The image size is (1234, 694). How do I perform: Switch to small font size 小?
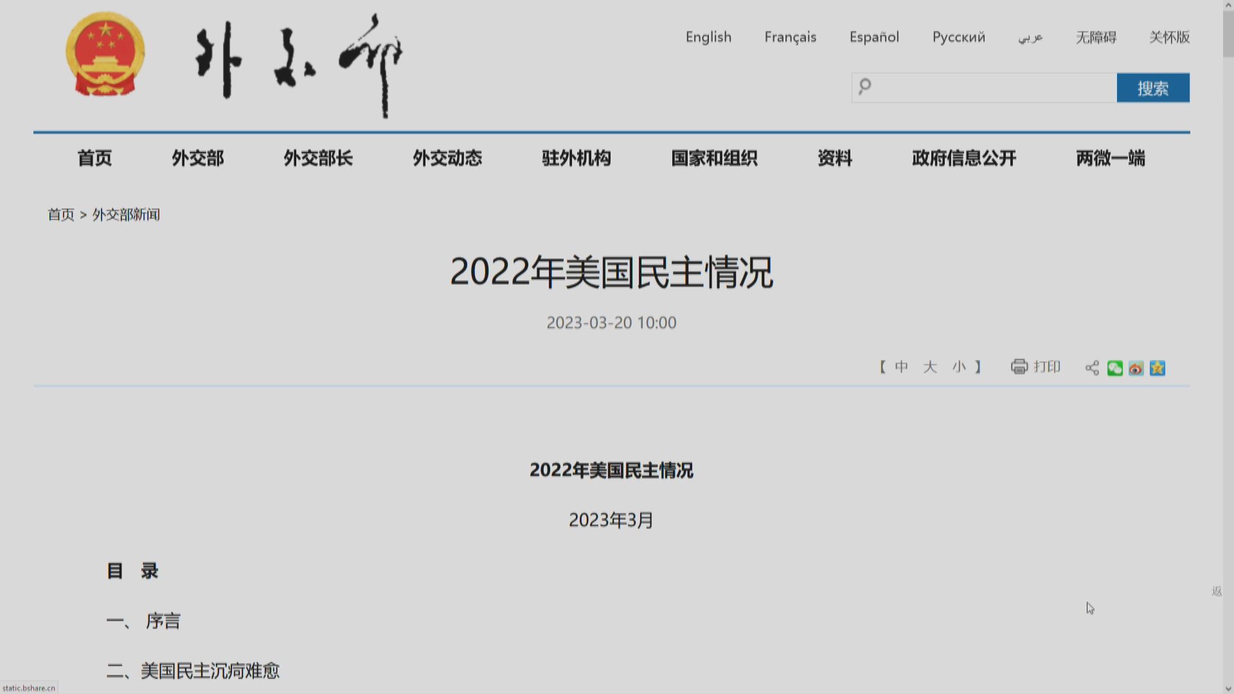pyautogui.click(x=959, y=367)
